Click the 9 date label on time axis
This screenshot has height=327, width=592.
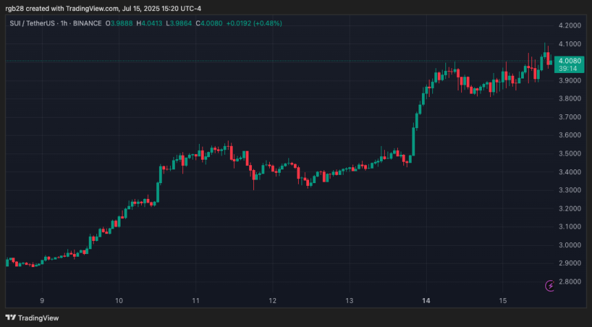[42, 301]
